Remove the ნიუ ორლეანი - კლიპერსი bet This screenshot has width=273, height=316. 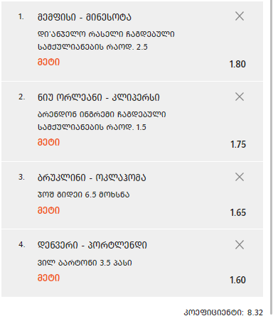(240, 97)
